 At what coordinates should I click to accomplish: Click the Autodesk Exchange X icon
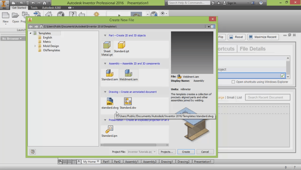pyautogui.click(x=253, y=3)
